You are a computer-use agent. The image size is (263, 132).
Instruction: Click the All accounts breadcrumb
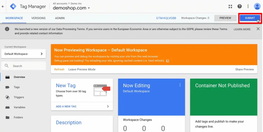[60, 4]
